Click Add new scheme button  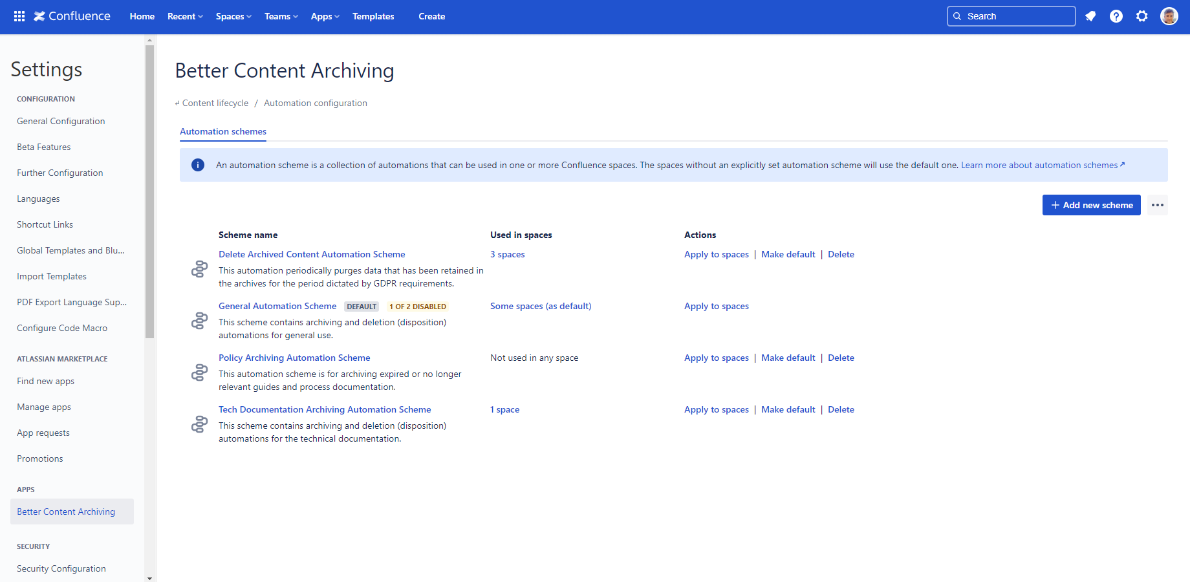click(1092, 205)
